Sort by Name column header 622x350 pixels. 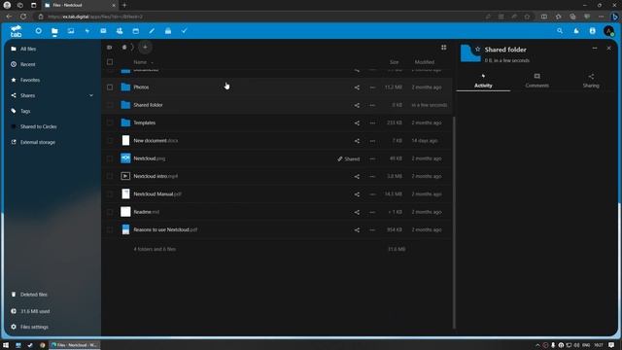pos(140,62)
